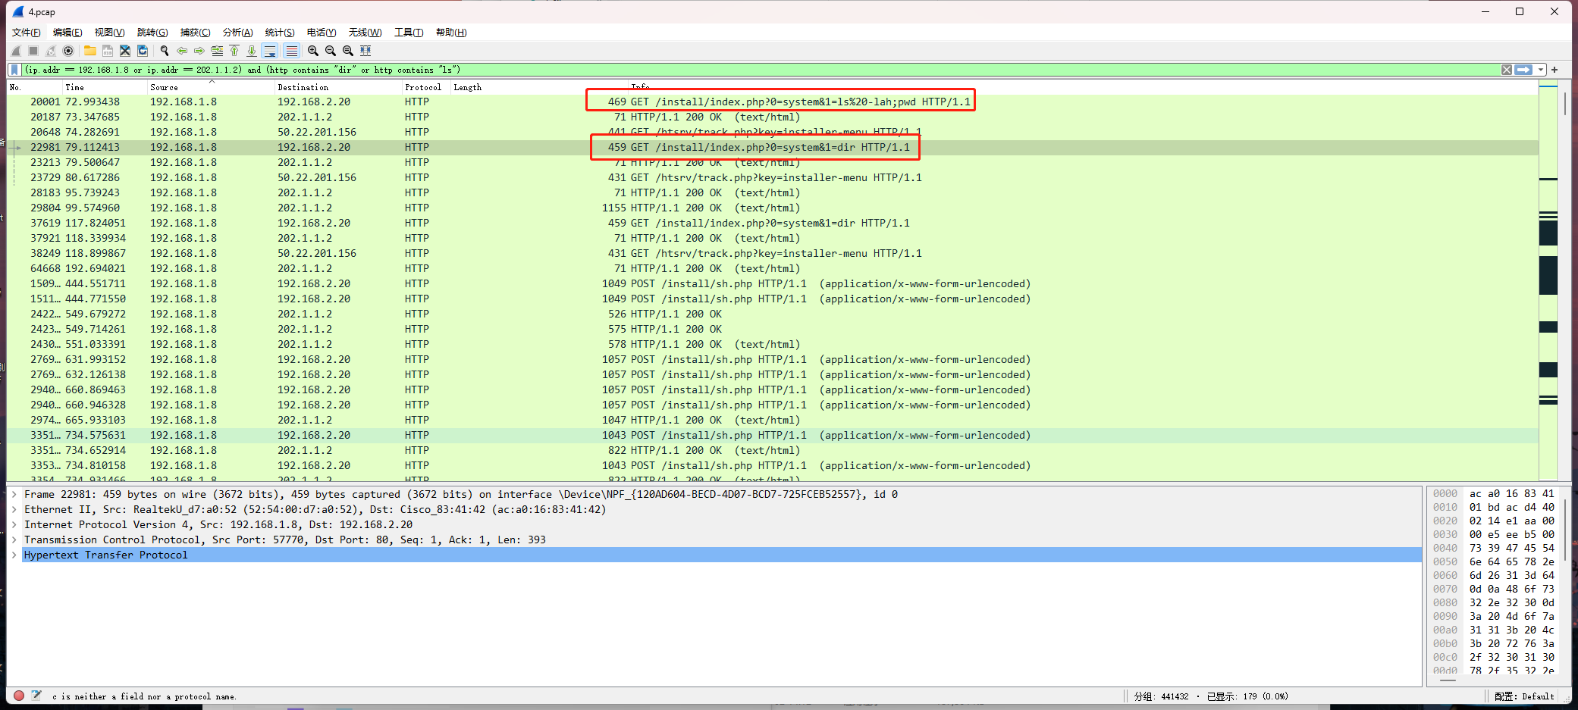Select packet 22981 GET system&1=dir row
Screen dimensions: 1578x710
tap(773, 147)
